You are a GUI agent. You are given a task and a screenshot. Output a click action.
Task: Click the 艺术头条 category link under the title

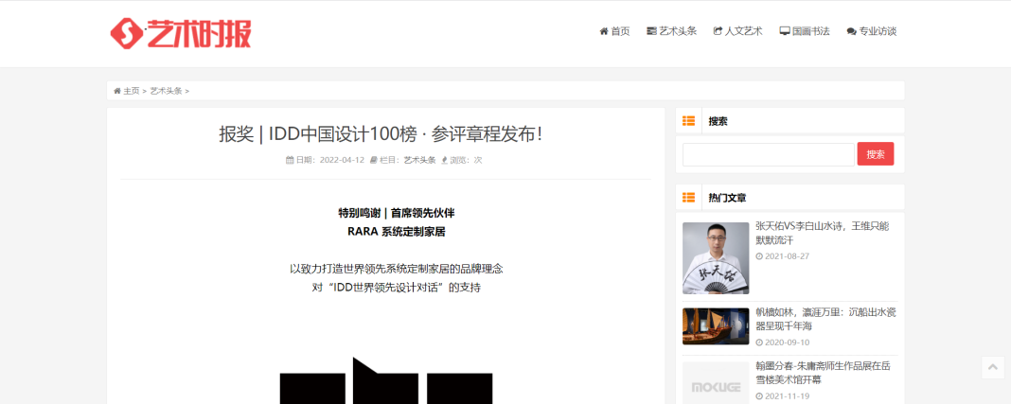click(x=419, y=160)
